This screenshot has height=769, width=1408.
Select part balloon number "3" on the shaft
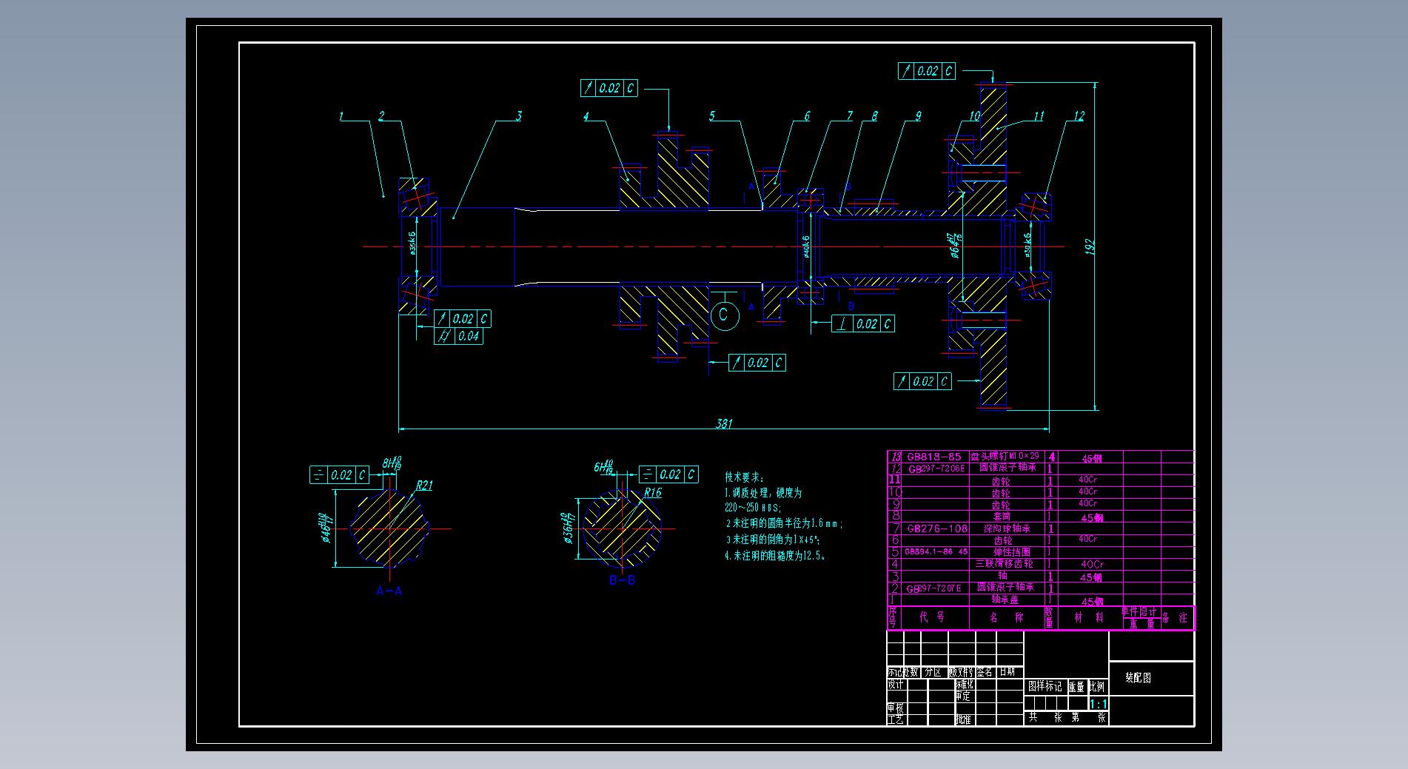click(x=519, y=115)
